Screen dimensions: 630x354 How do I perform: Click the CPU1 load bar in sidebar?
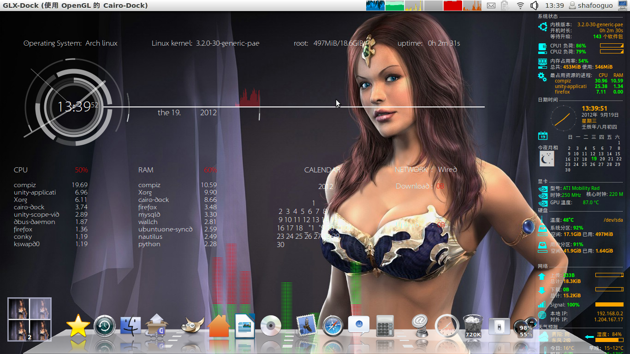pos(612,46)
